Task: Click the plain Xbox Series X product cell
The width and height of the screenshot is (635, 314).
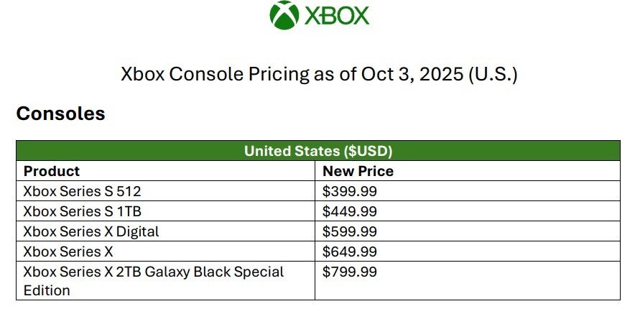Action: coord(165,251)
